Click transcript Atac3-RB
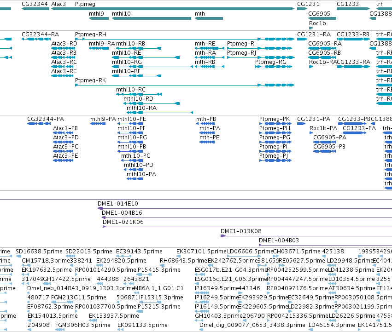392x332 pixels. tap(64, 53)
